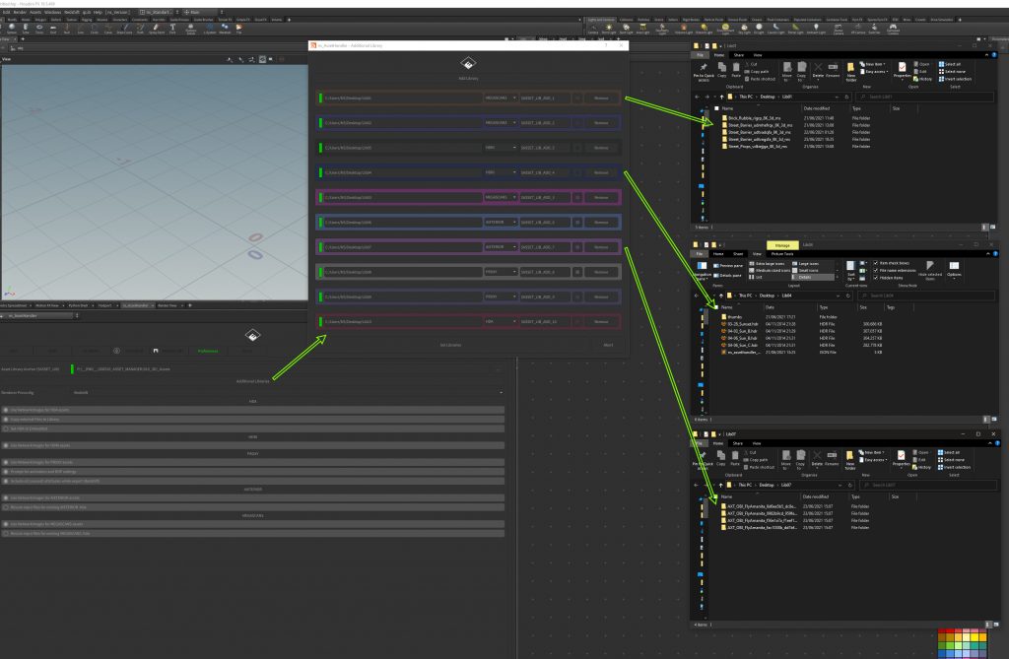The width and height of the screenshot is (1009, 659).
Task: Switch to the Share tab in the top Explorer window
Action: (x=738, y=56)
